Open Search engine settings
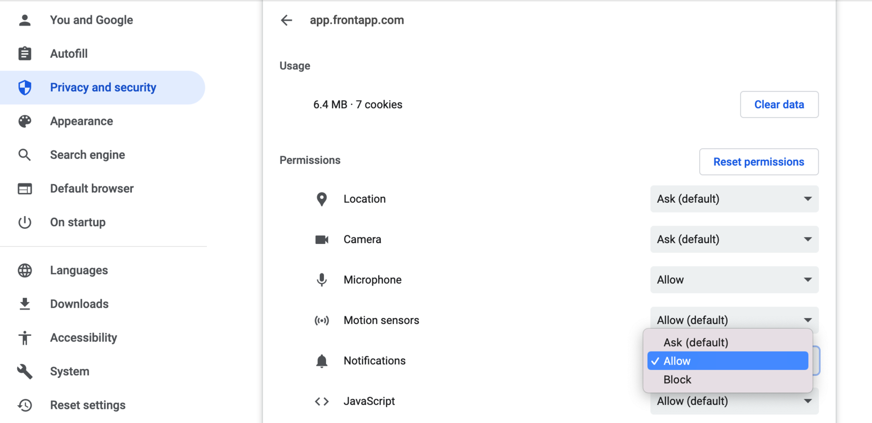Image resolution: width=872 pixels, height=423 pixels. coord(87,155)
